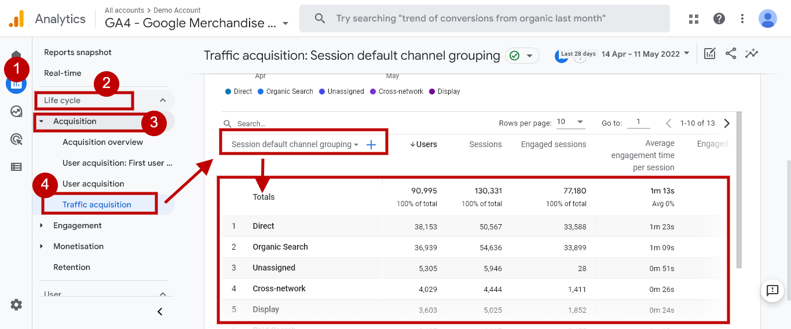Click the search magnifier icon in the top bar

(320, 19)
